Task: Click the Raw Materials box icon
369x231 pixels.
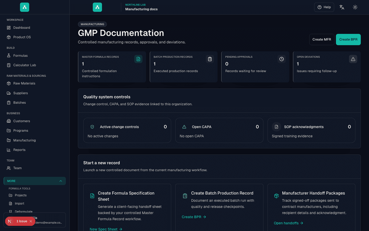Action: [9, 83]
